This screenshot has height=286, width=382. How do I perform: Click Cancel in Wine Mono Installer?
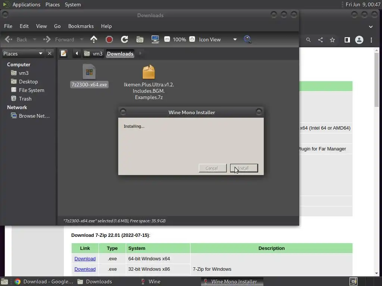point(212,168)
